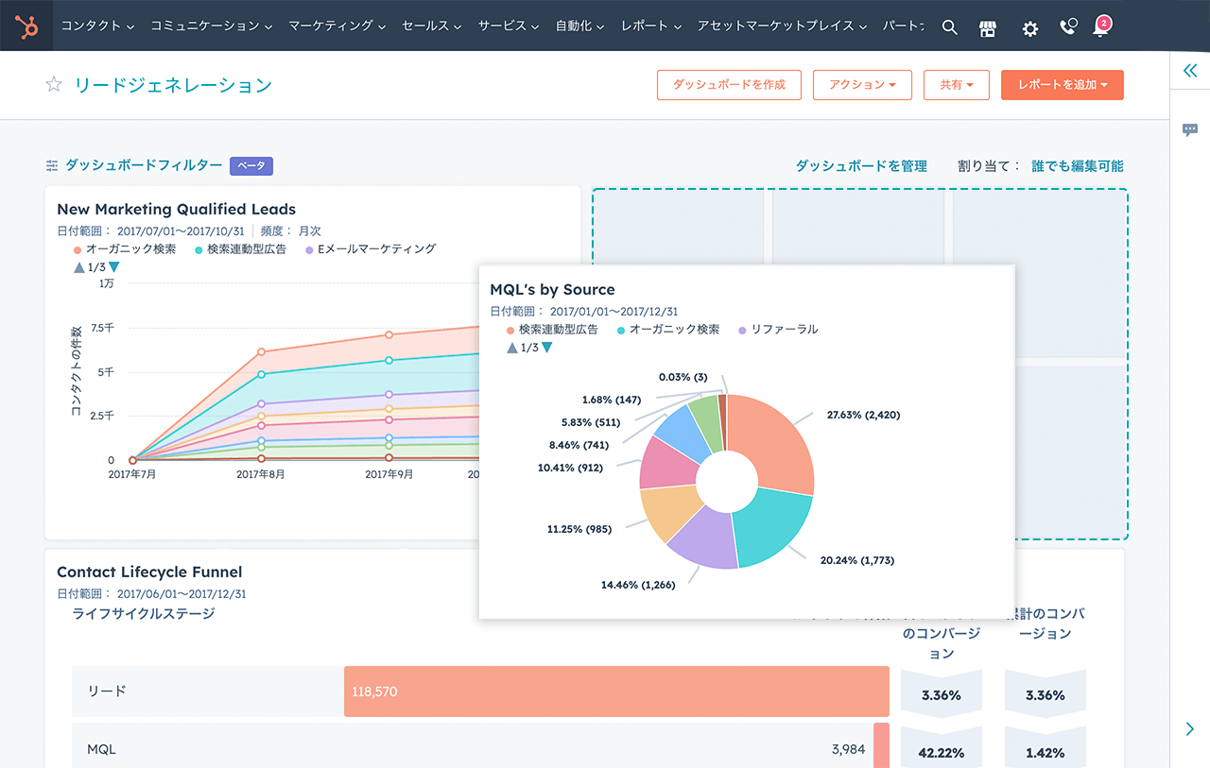
Task: Open the レポート menu
Action: [651, 26]
